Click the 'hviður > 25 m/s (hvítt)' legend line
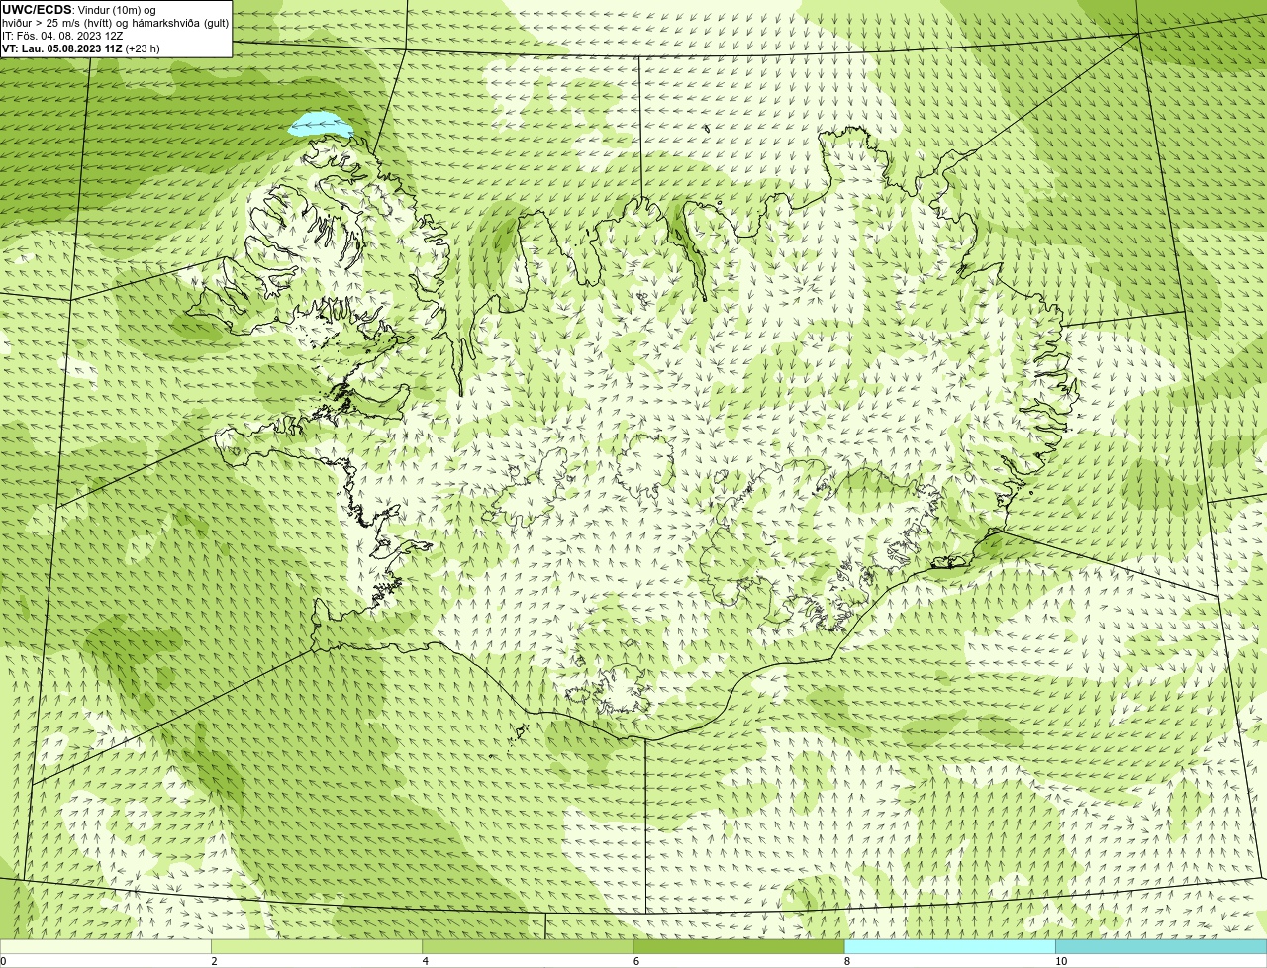 coord(116,23)
